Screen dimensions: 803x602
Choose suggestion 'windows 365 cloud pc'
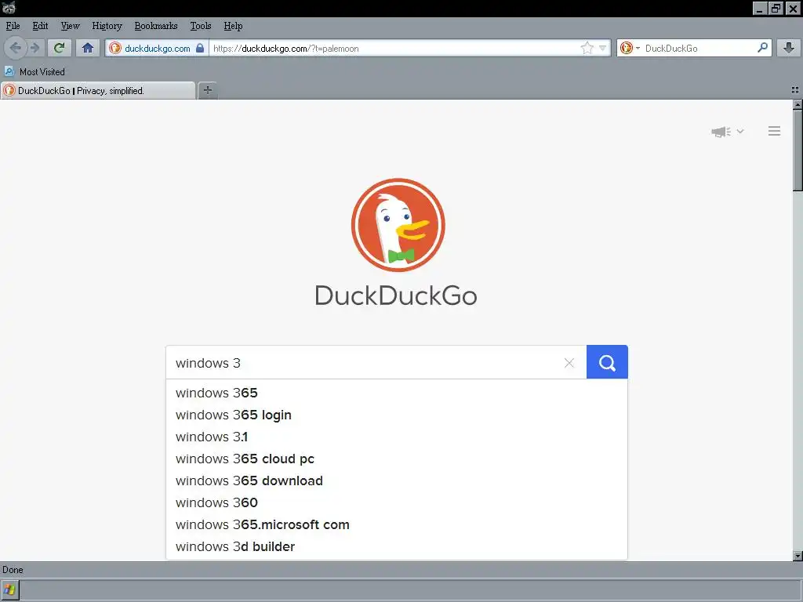coord(396,459)
